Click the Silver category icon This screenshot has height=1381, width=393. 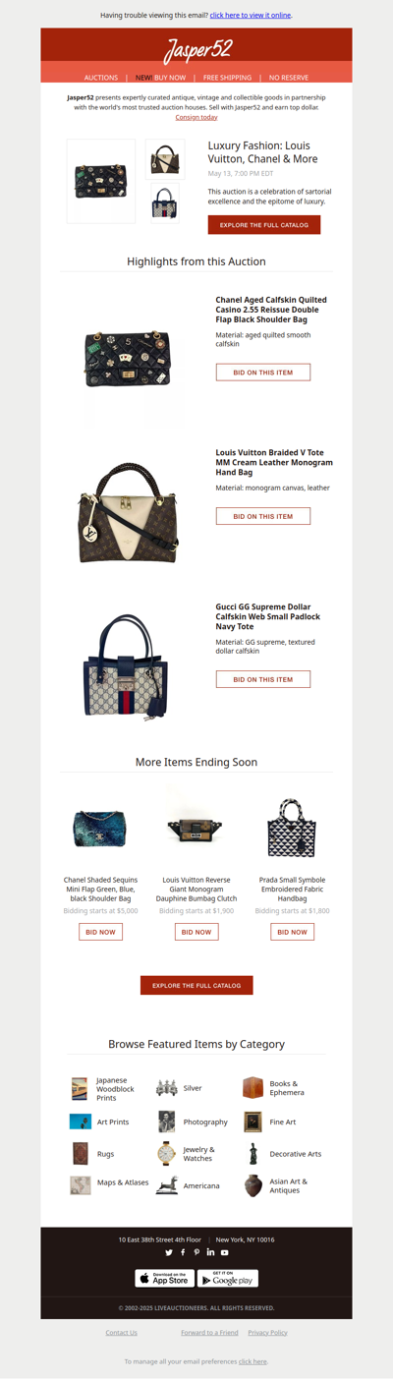[166, 1088]
